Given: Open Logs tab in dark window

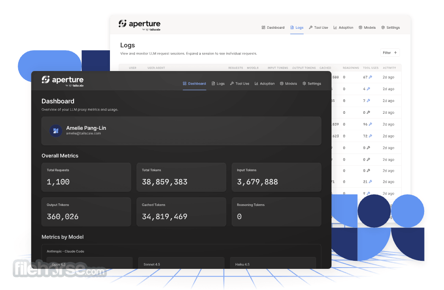Looking at the screenshot, I should tap(218, 84).
